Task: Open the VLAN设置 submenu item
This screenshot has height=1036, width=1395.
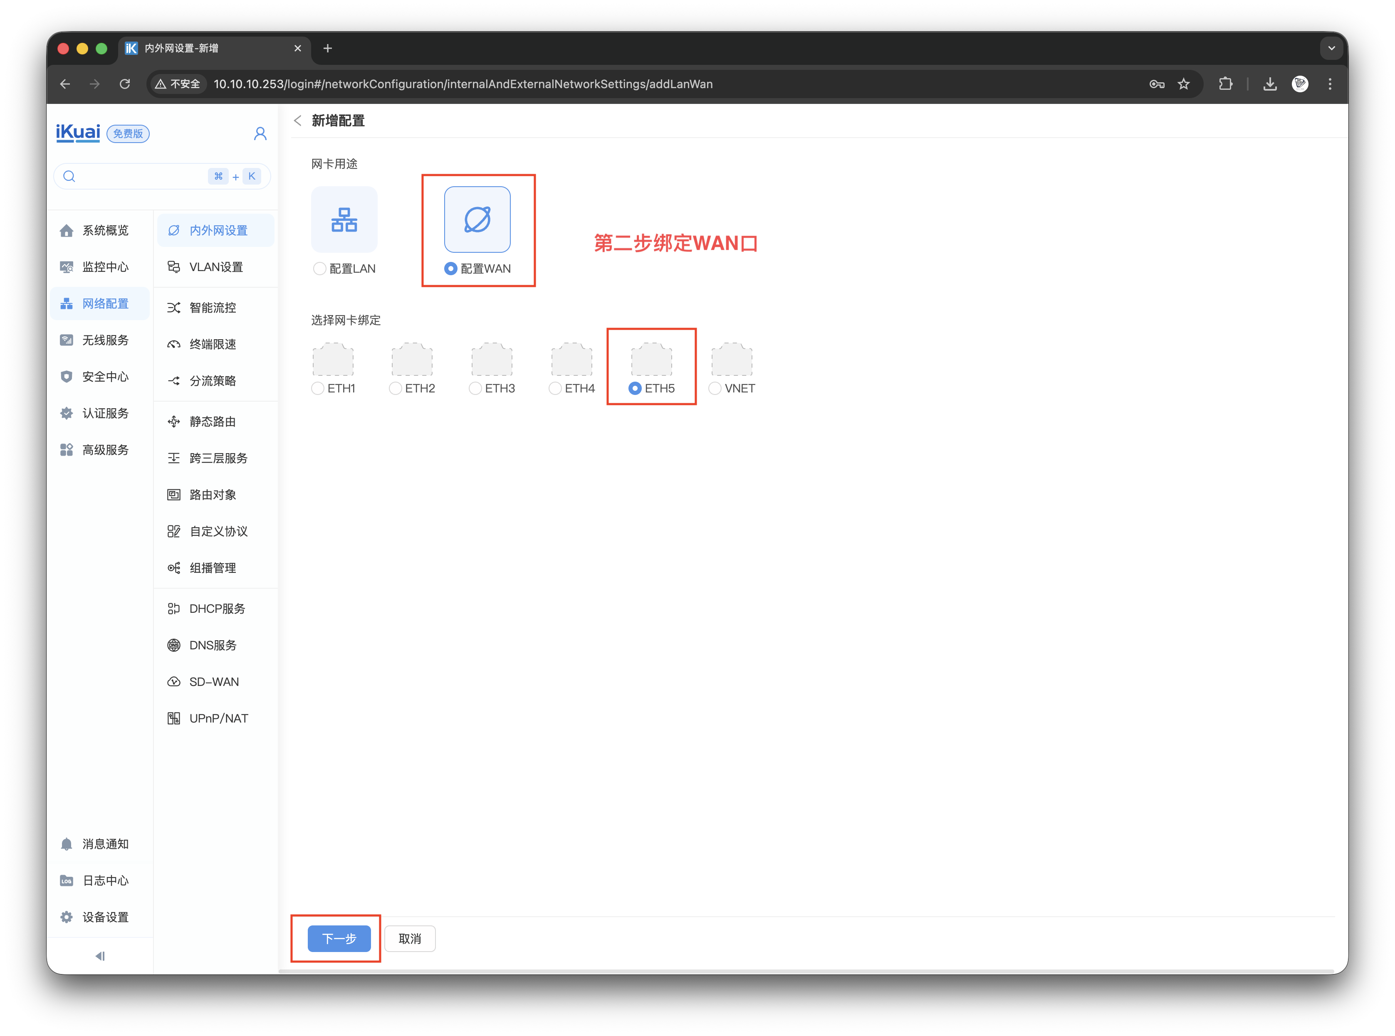Action: (x=215, y=267)
